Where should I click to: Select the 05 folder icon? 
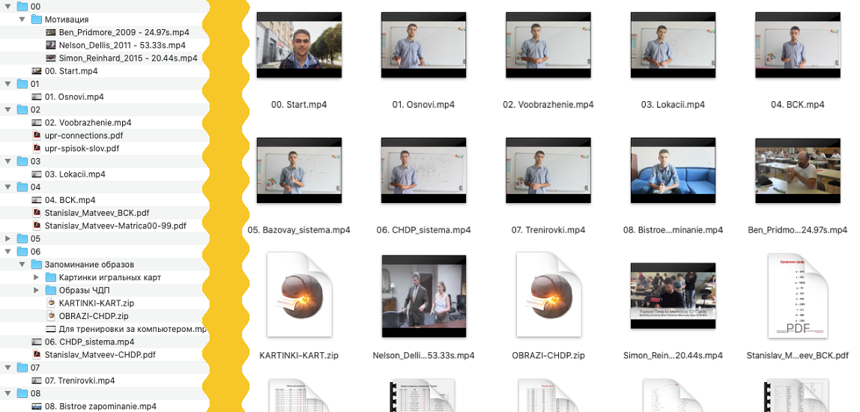22,239
